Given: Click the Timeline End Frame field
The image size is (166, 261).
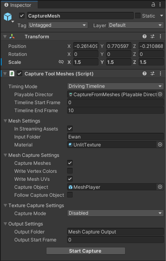Looking at the screenshot, I should (x=116, y=111).
